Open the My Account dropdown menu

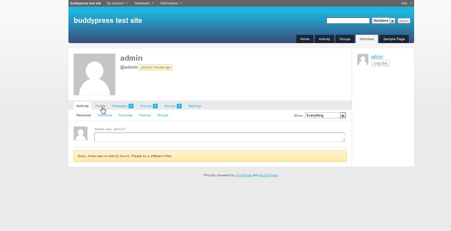coord(117,3)
